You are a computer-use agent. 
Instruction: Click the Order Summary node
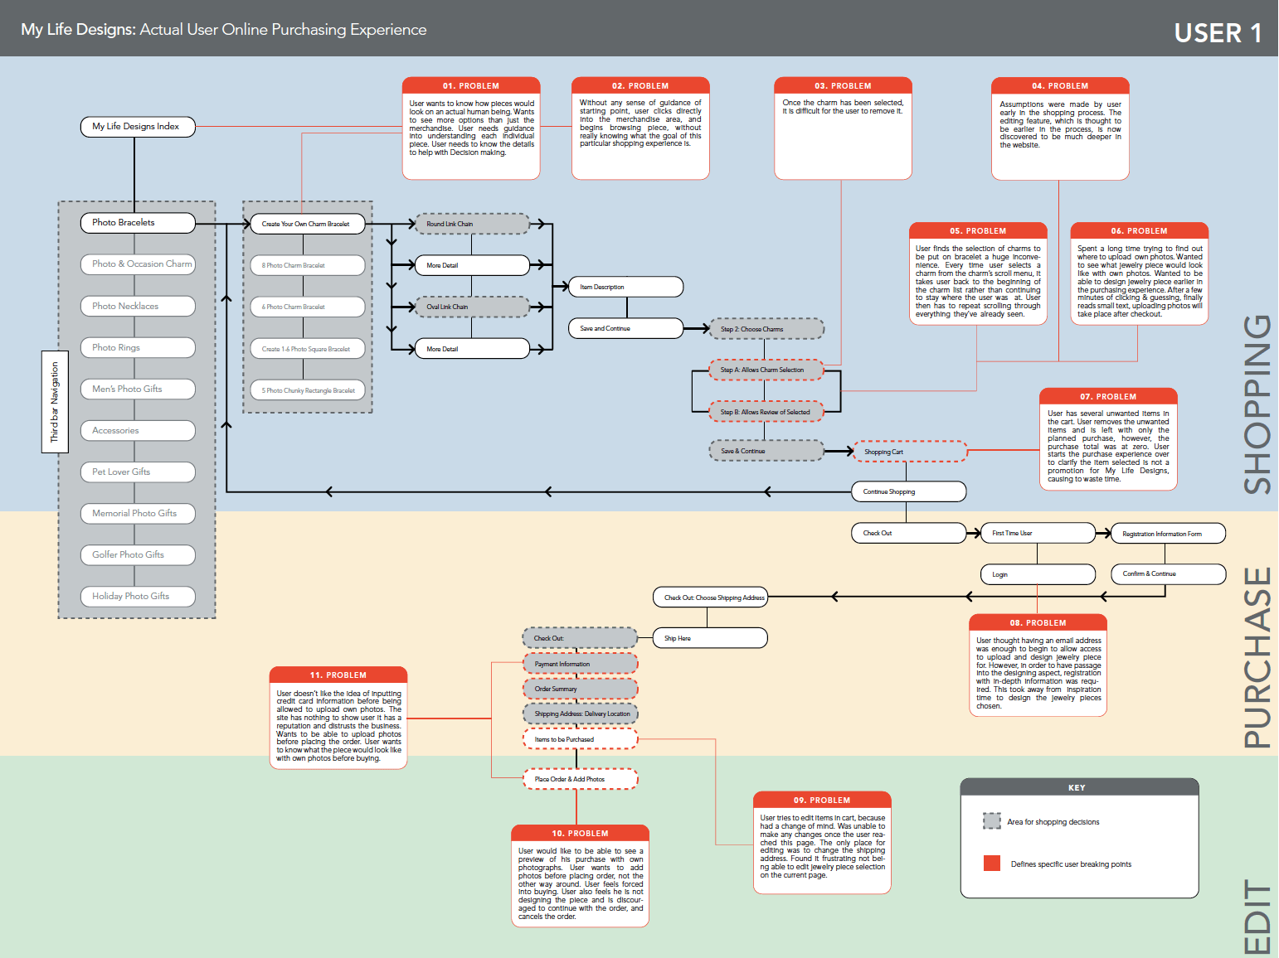pyautogui.click(x=581, y=689)
